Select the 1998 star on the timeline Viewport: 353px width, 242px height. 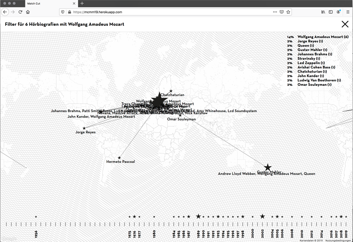click(243, 217)
